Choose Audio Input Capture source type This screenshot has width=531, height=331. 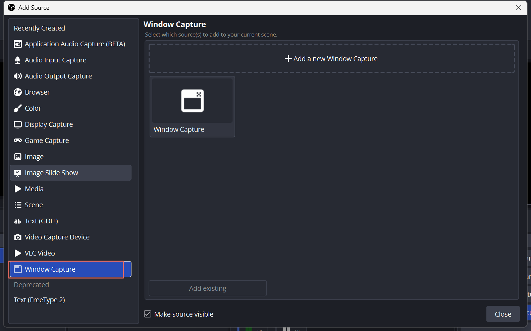point(70,60)
